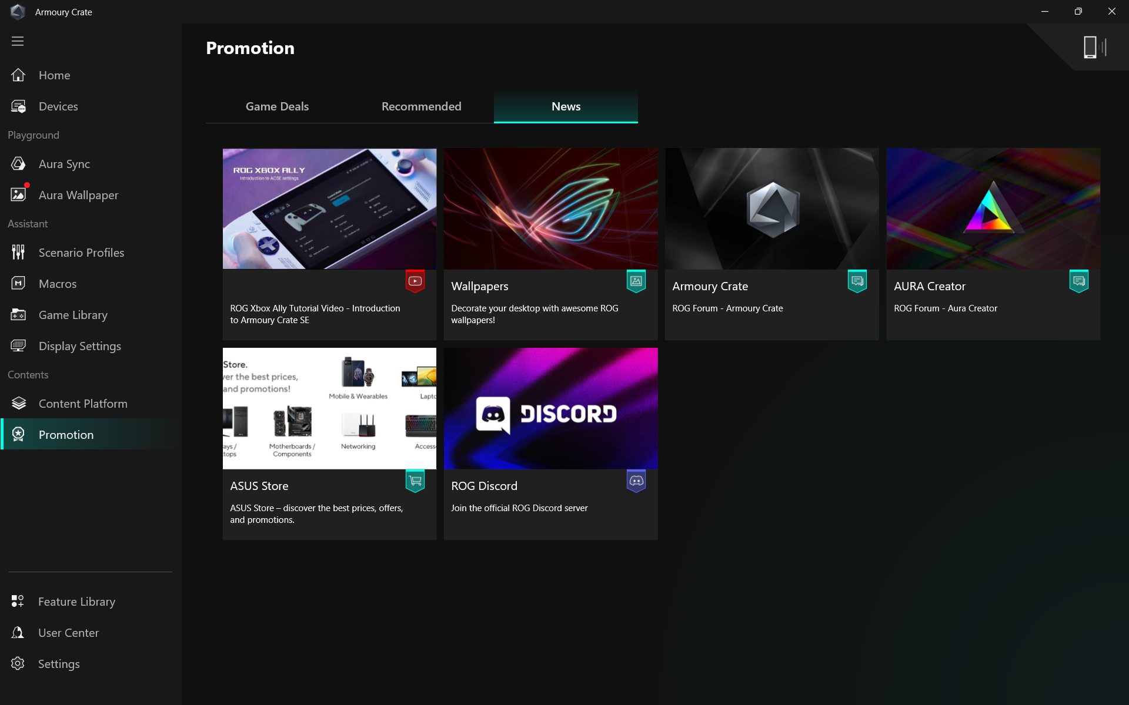Viewport: 1129px width, 705px height.
Task: Switch to the Recommended tab
Action: [422, 106]
